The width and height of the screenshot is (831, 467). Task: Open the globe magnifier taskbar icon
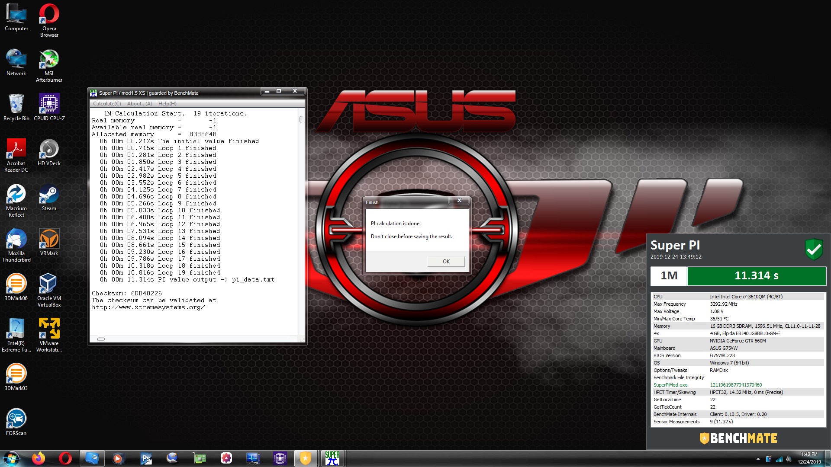coord(173,458)
